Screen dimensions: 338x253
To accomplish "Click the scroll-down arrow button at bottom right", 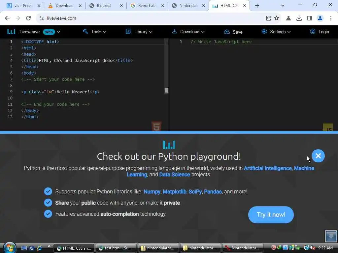I will (x=331, y=236).
